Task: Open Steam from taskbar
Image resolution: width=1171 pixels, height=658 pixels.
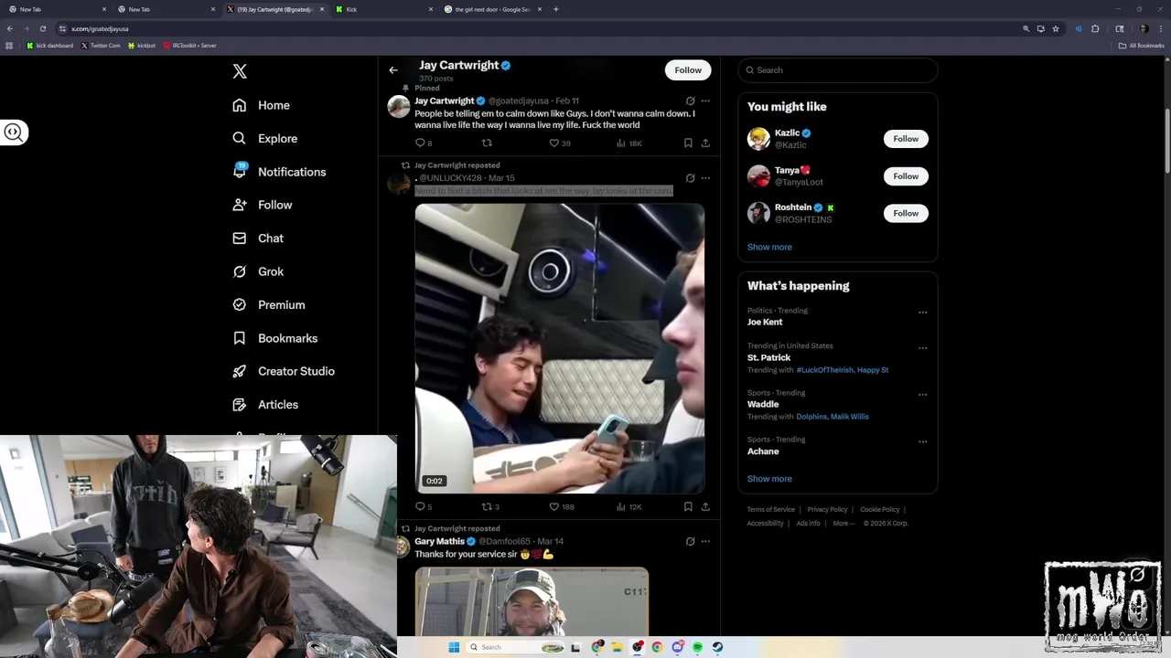Action: pyautogui.click(x=717, y=647)
